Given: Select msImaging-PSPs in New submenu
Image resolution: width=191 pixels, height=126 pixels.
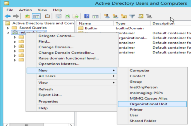Looking at the screenshot, I should (x=152, y=93).
